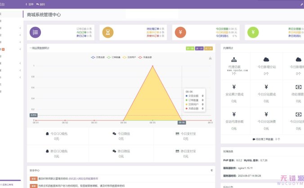This screenshot has height=188, width=304.
Task: Click the green yen yesterday transaction icon
Action: point(253,32)
